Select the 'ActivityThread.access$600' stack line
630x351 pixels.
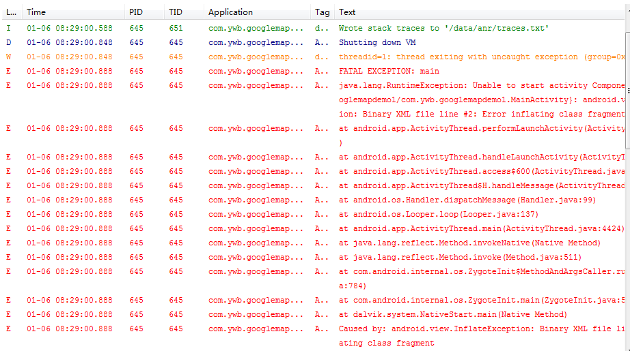tap(314, 172)
